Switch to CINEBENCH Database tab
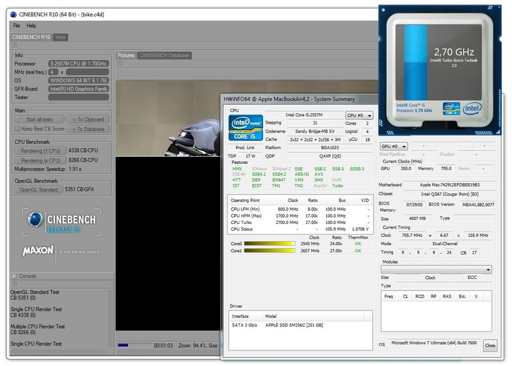This screenshot has width=512, height=366. (x=164, y=55)
